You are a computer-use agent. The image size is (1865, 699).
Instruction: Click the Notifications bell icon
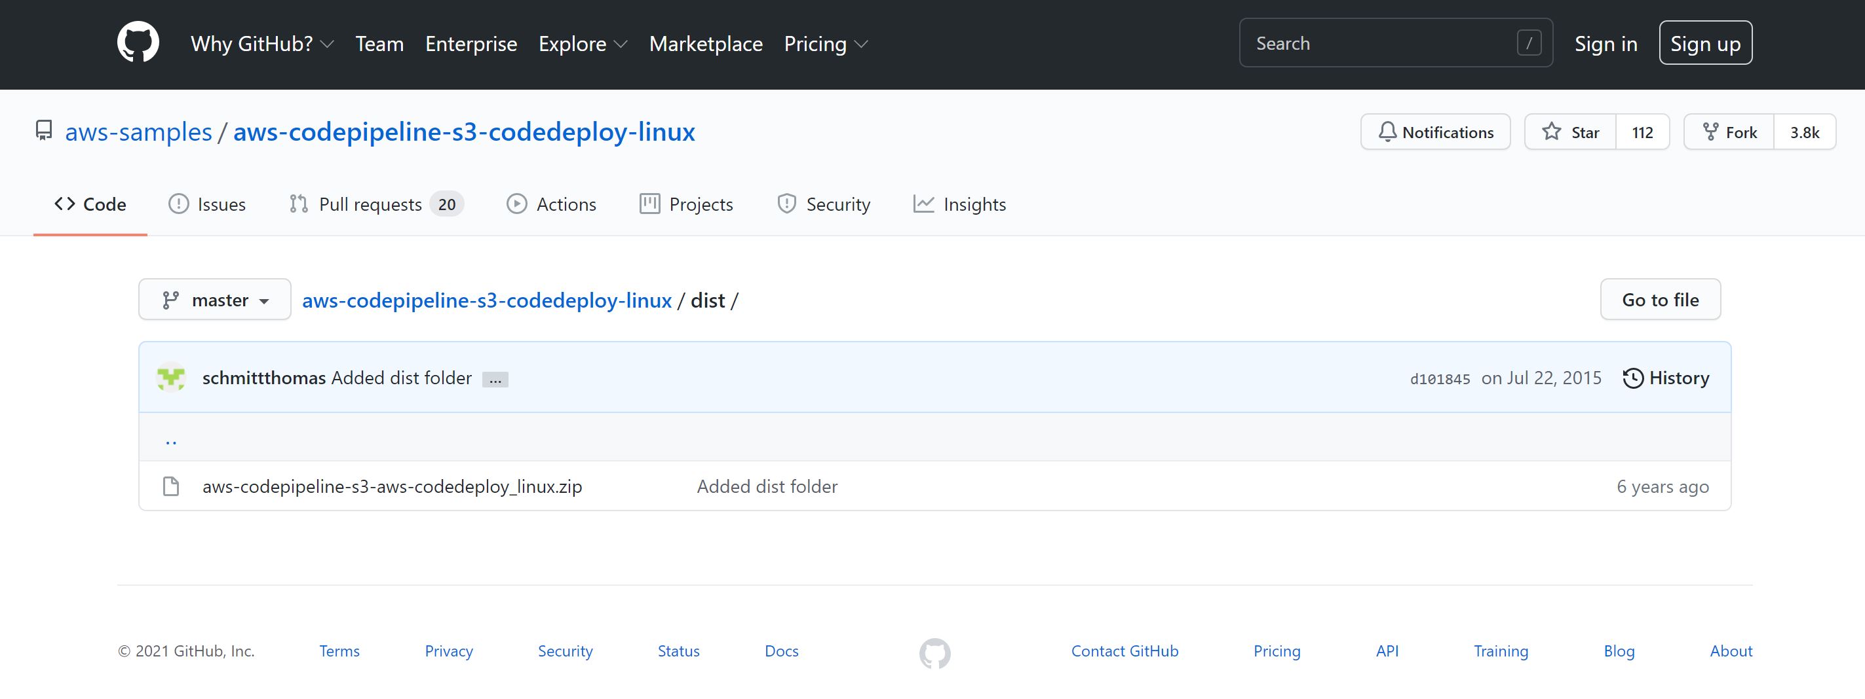pyautogui.click(x=1387, y=132)
